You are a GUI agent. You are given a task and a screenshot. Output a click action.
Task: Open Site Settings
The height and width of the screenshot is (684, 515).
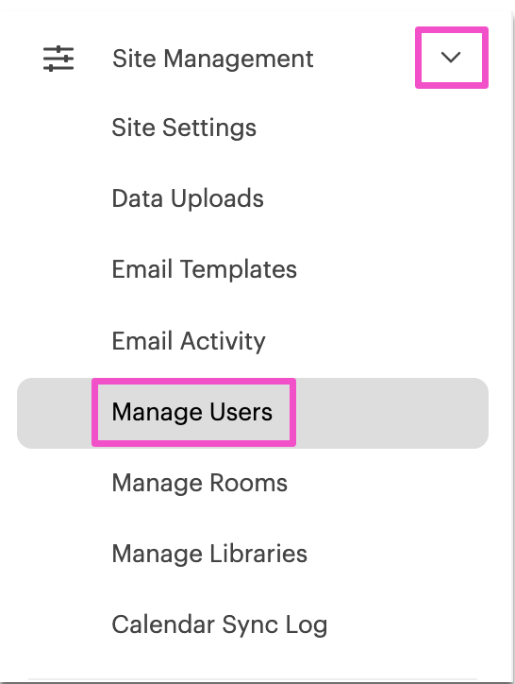pos(184,128)
